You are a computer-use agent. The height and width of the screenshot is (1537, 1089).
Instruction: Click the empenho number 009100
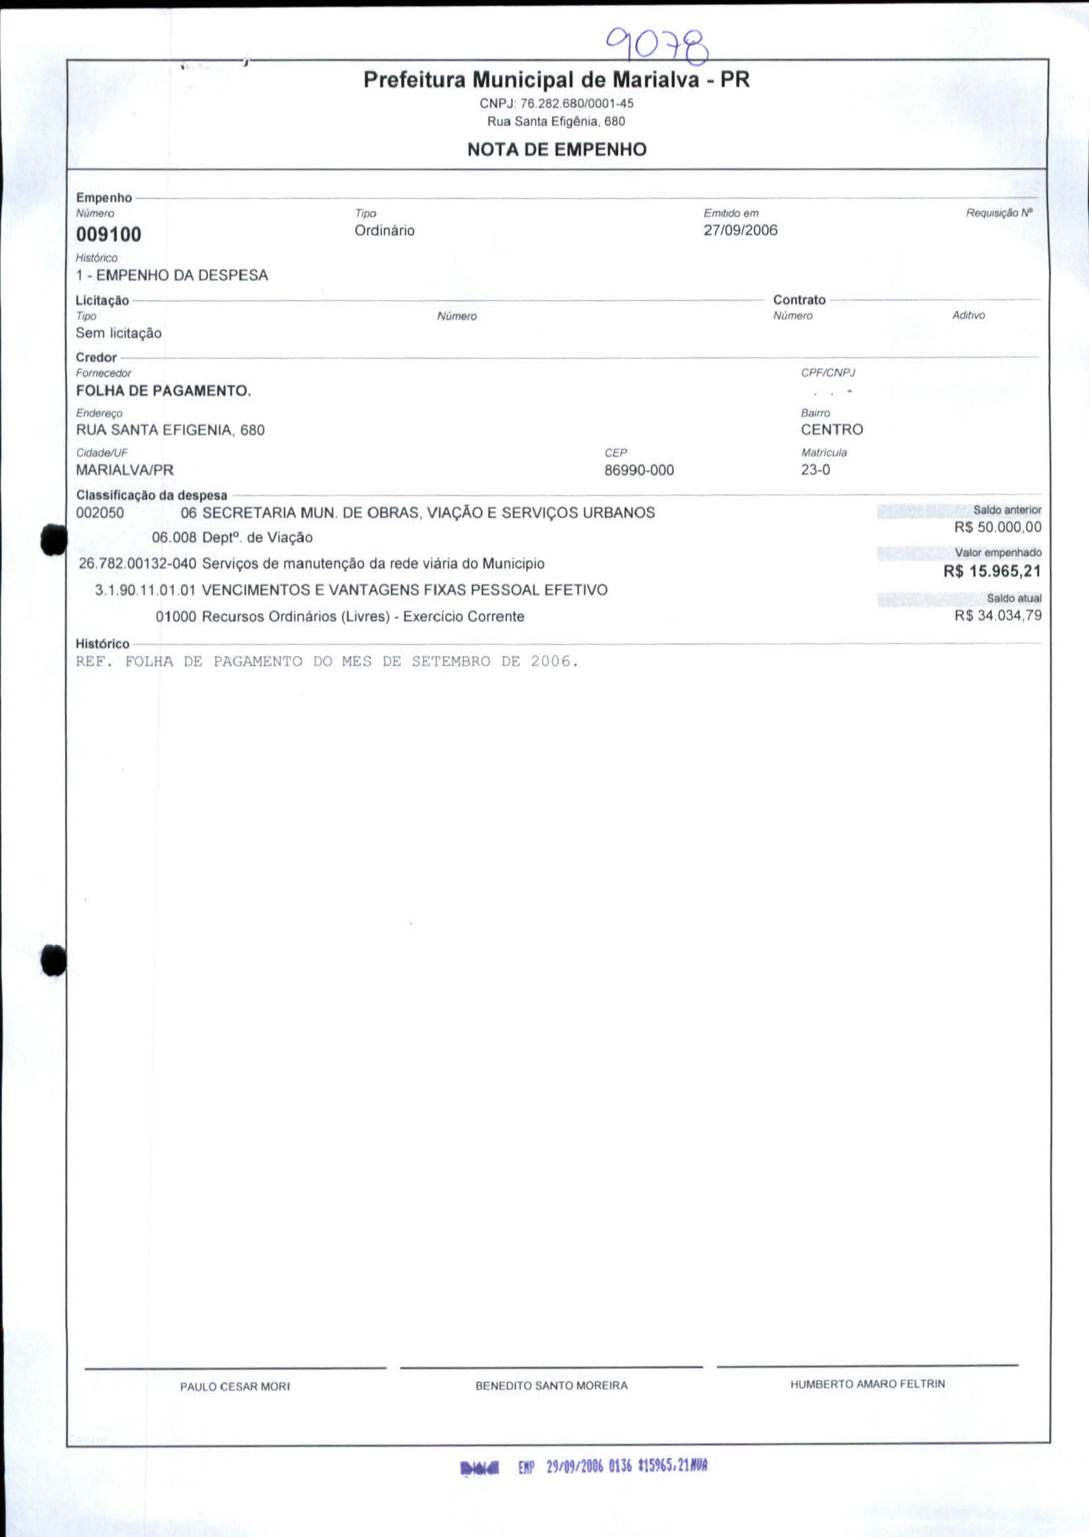(x=109, y=235)
